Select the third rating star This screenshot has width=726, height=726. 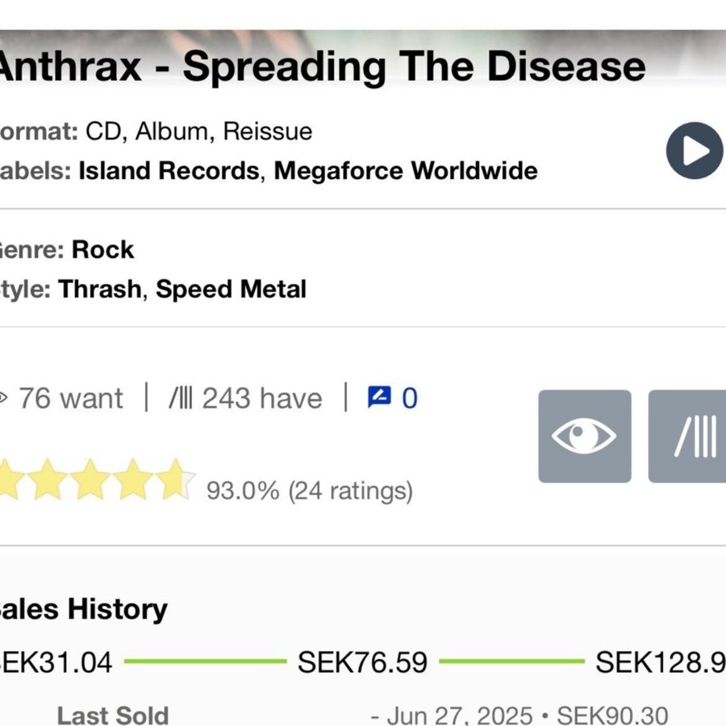(90, 479)
